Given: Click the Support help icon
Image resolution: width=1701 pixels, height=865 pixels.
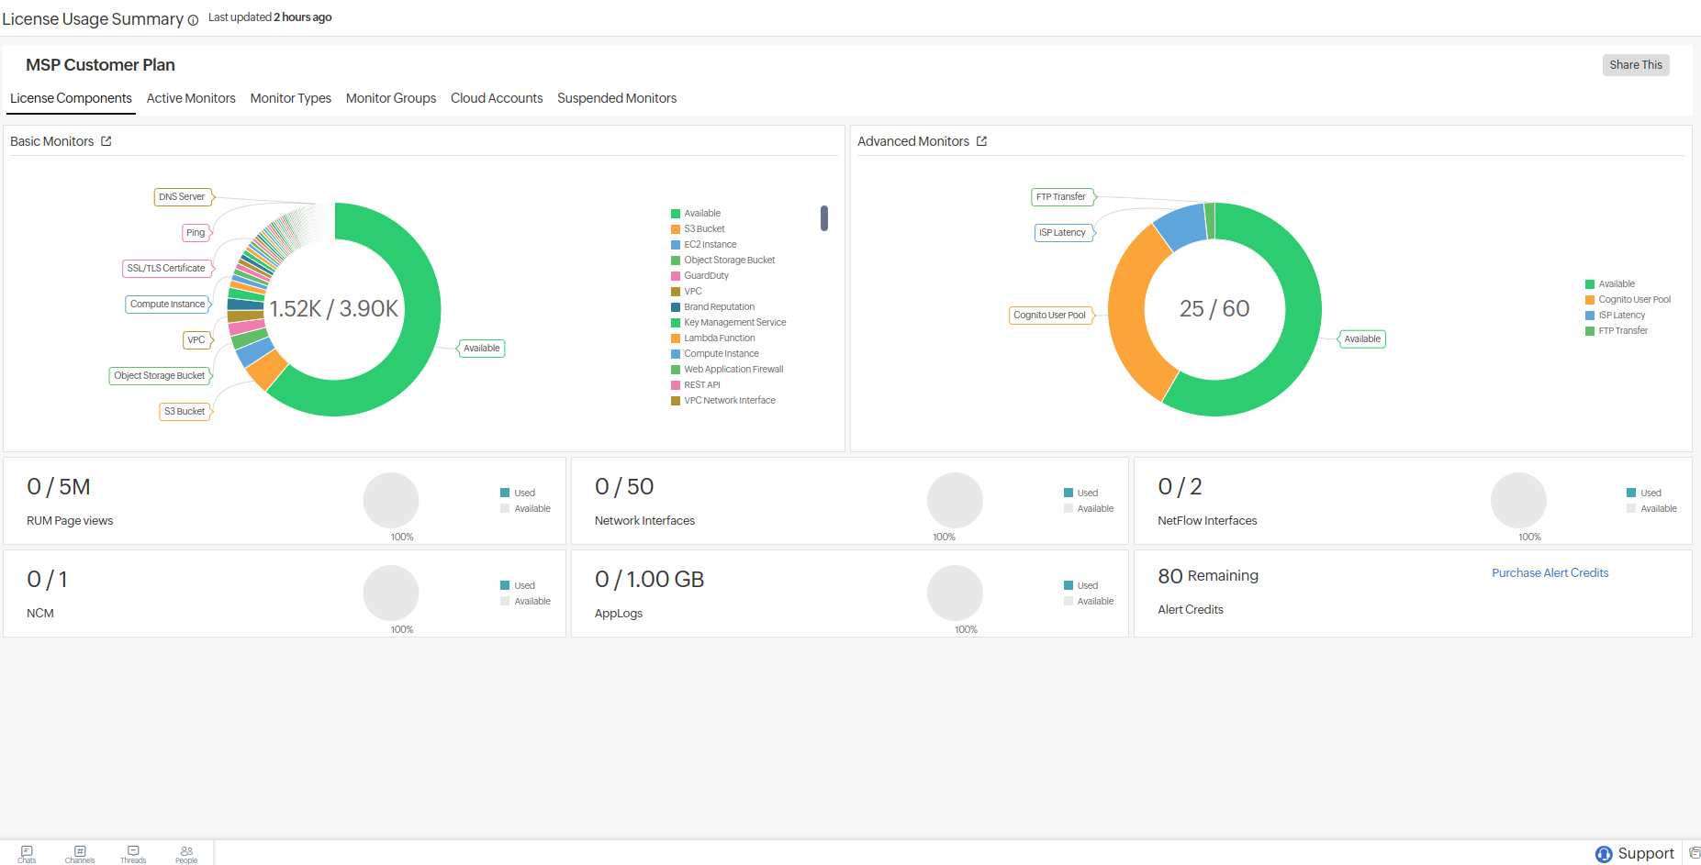Looking at the screenshot, I should (x=1603, y=854).
